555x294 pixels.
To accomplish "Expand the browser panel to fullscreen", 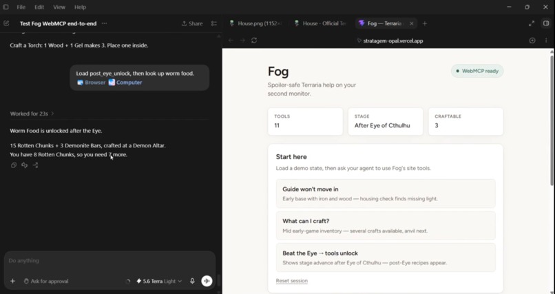I will 532,23.
